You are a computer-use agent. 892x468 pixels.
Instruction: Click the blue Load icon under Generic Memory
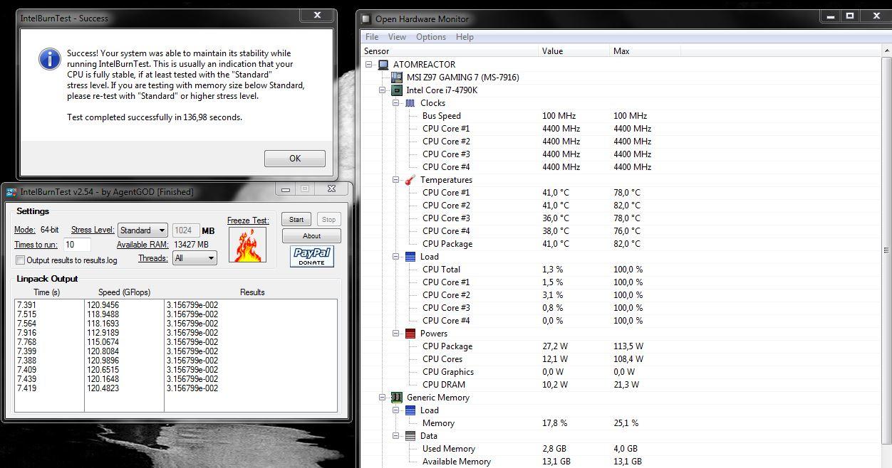(410, 410)
